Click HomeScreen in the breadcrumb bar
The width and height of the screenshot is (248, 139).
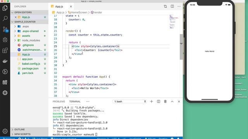(x=79, y=12)
